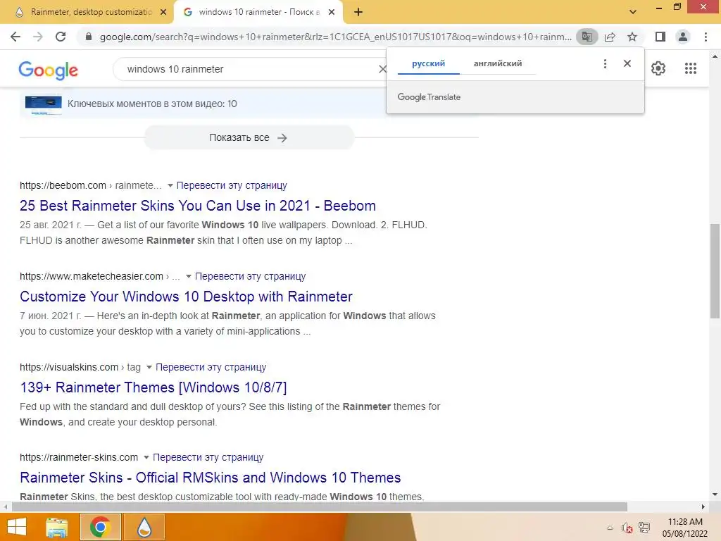Viewport: 721px width, 541px height.
Task: Close the Google Translate popup
Action: (x=627, y=63)
